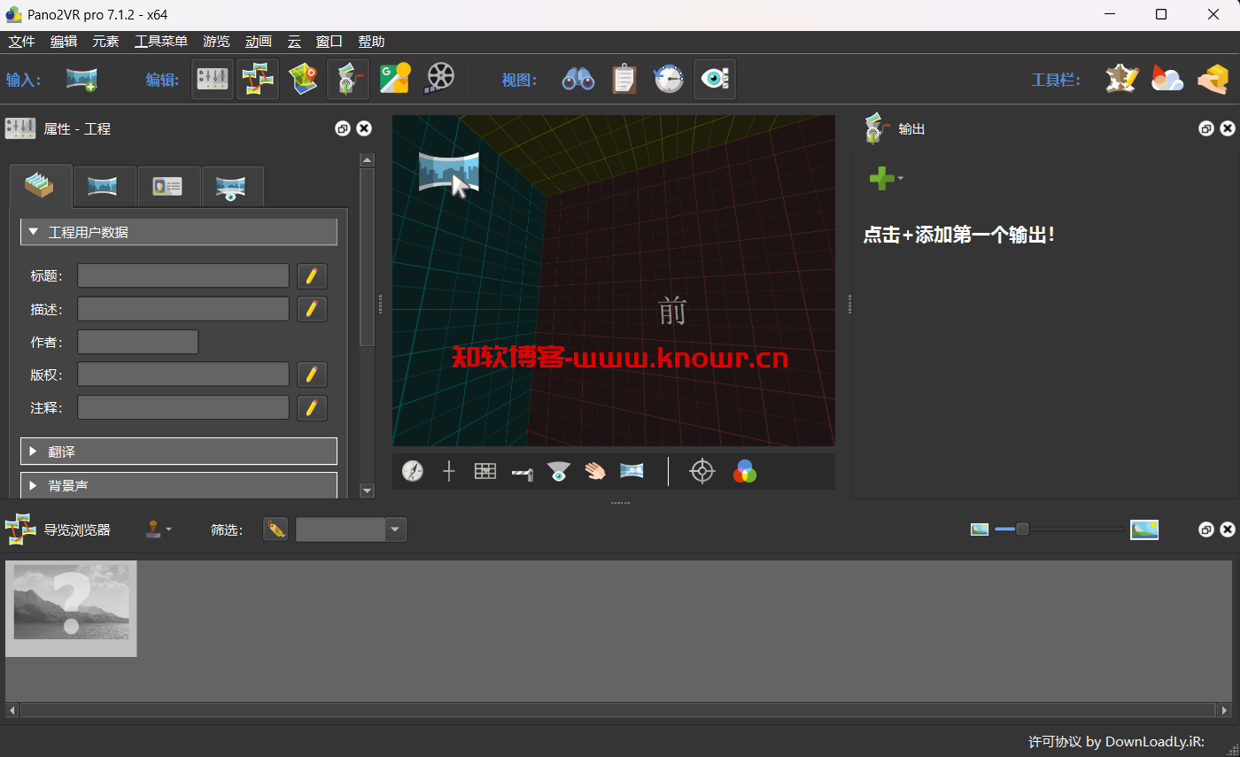Expand the 翻译 section
Screen dimensions: 1240x757
179,452
